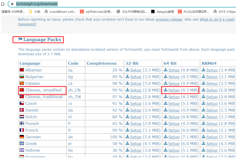Select the zh_CN code cell

76,90
